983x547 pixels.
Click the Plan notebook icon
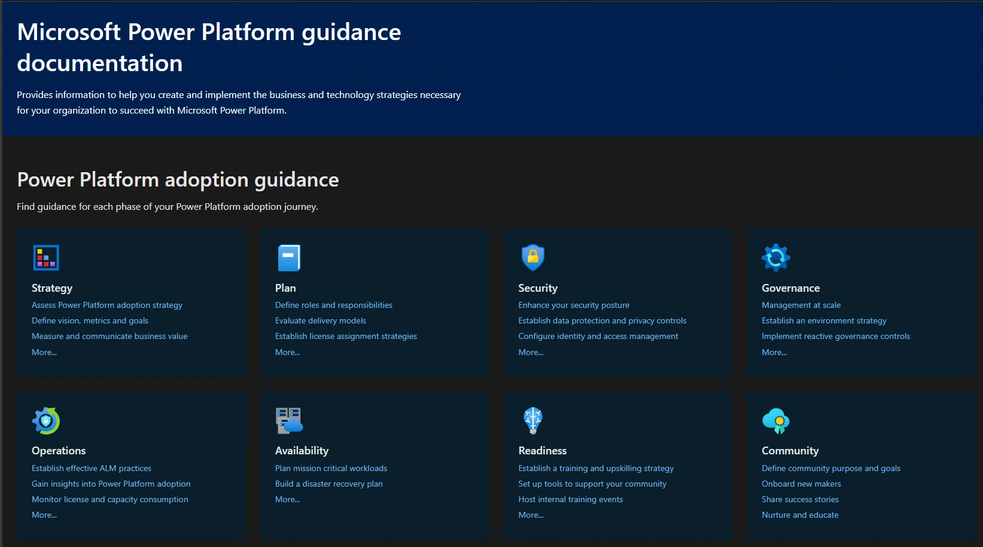289,257
